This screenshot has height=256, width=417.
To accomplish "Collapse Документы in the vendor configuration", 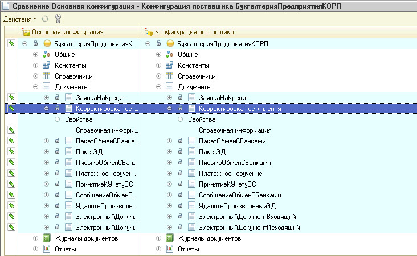I will [x=158, y=87].
